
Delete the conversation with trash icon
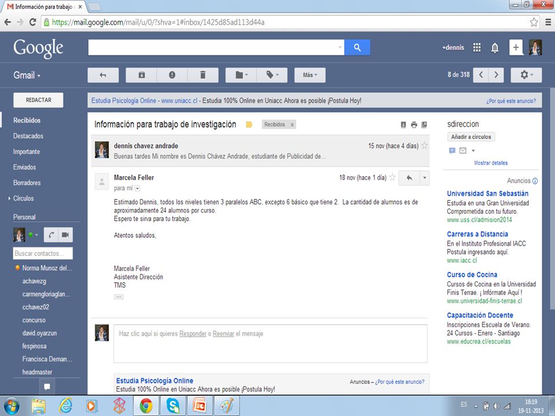pos(203,75)
